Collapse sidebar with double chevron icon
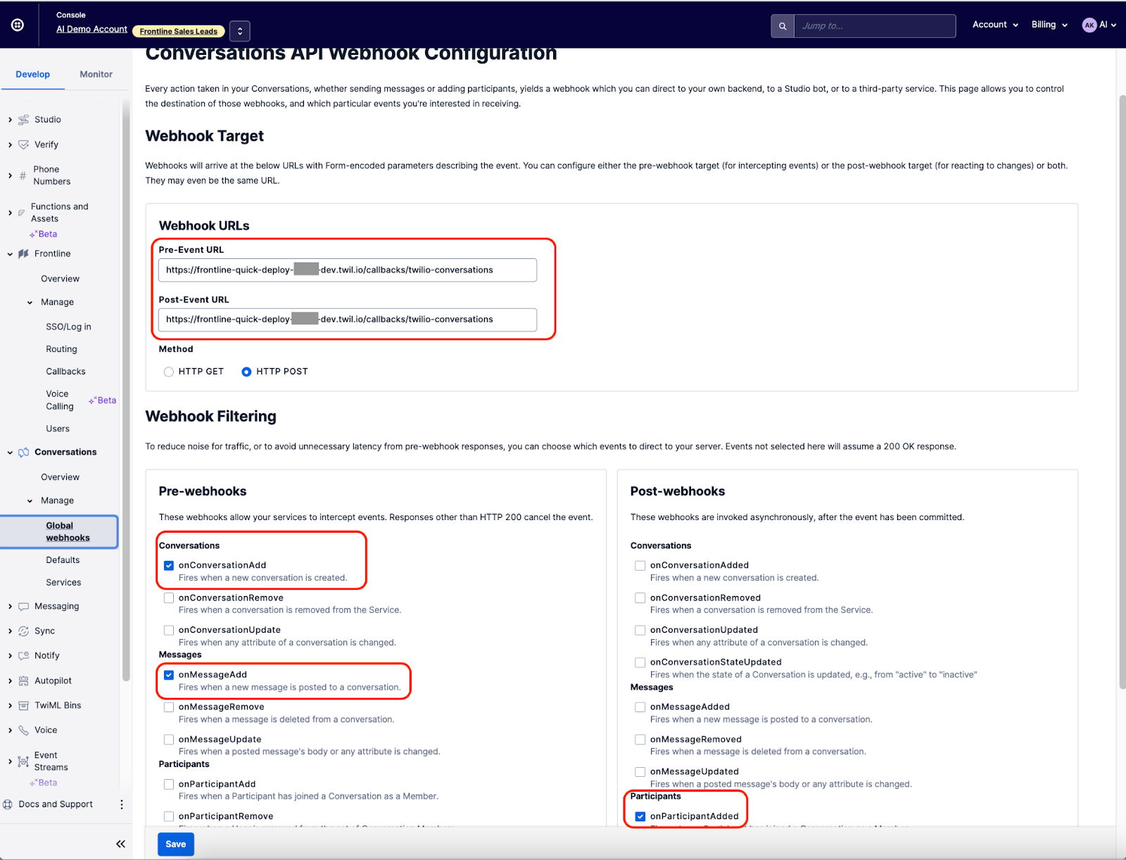1126x860 pixels. point(120,844)
